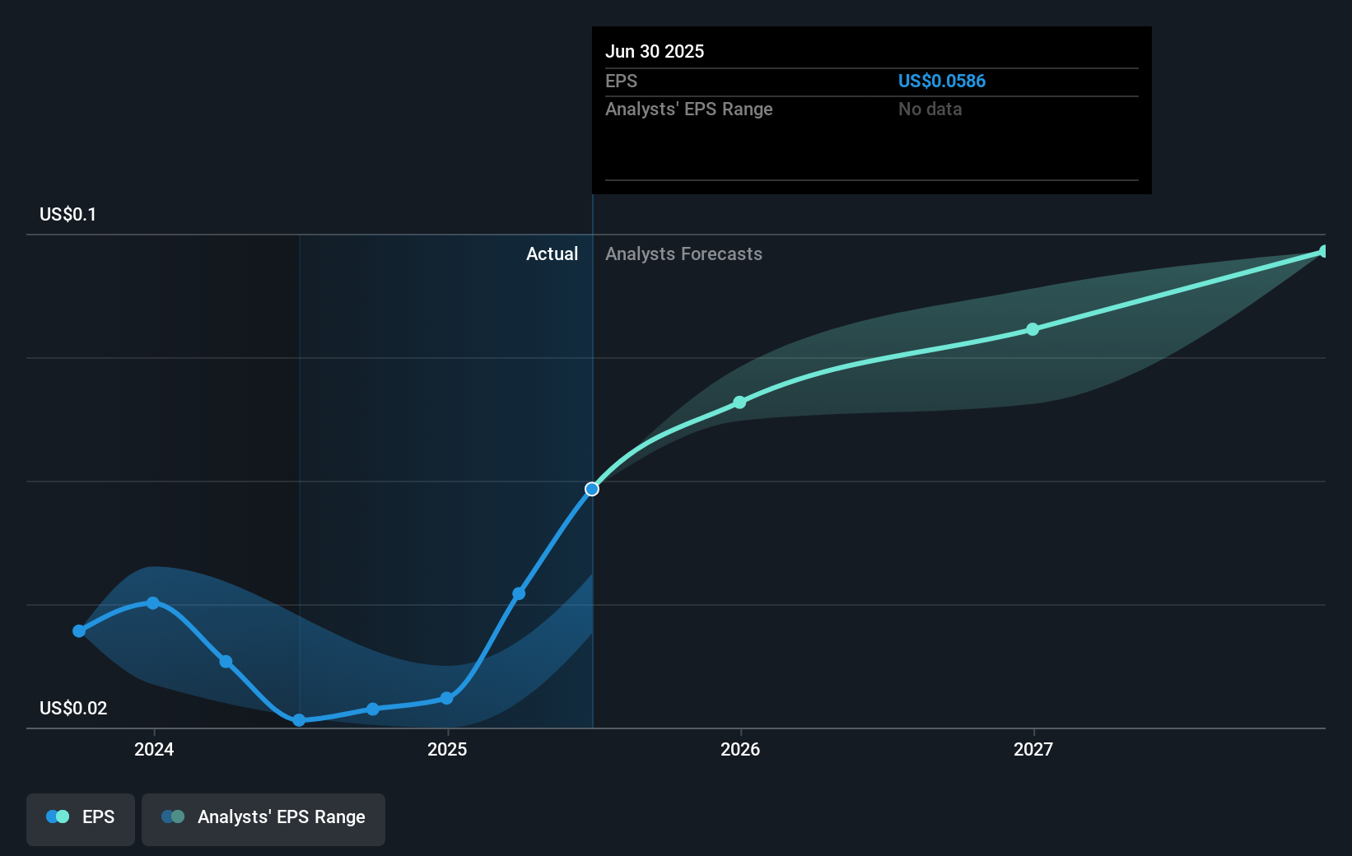The image size is (1352, 856).
Task: Click the 2025 x-axis label
Action: point(447,749)
